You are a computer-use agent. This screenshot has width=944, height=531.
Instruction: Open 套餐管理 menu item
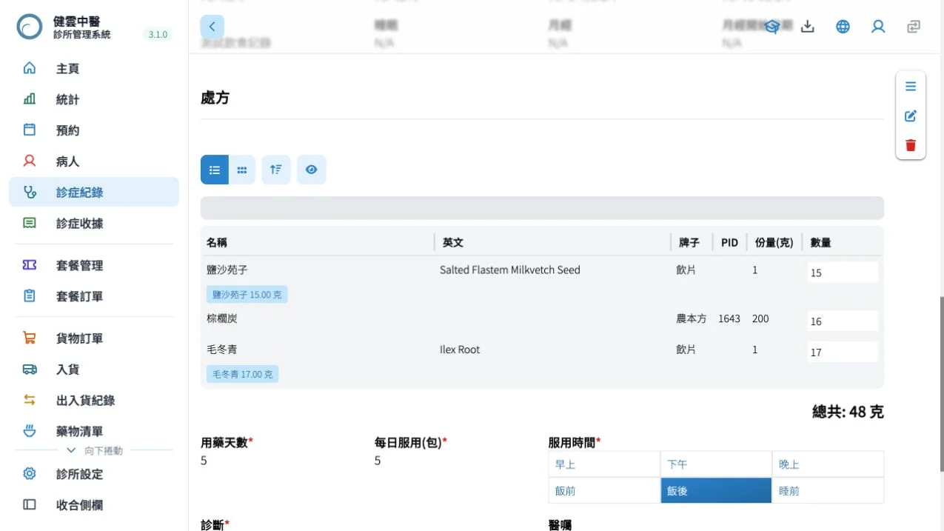pos(94,265)
